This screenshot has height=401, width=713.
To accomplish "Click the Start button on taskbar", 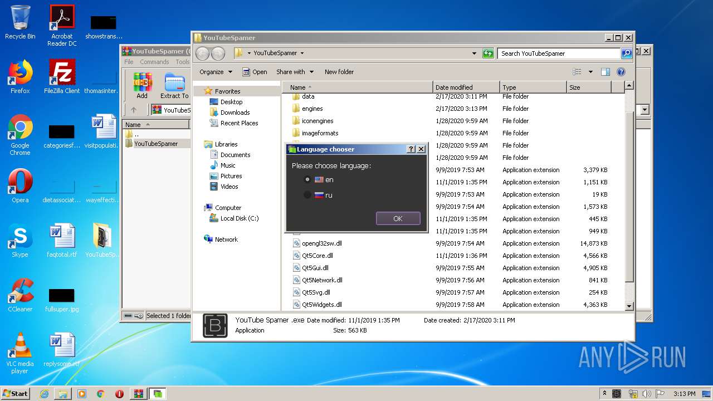I will click(x=16, y=393).
